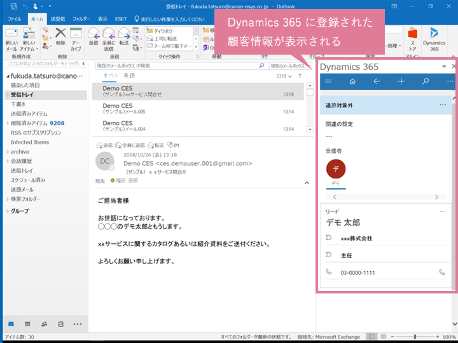Switch to Calendar view in the navigation bar
This screenshot has width=458, height=343.
27,324
